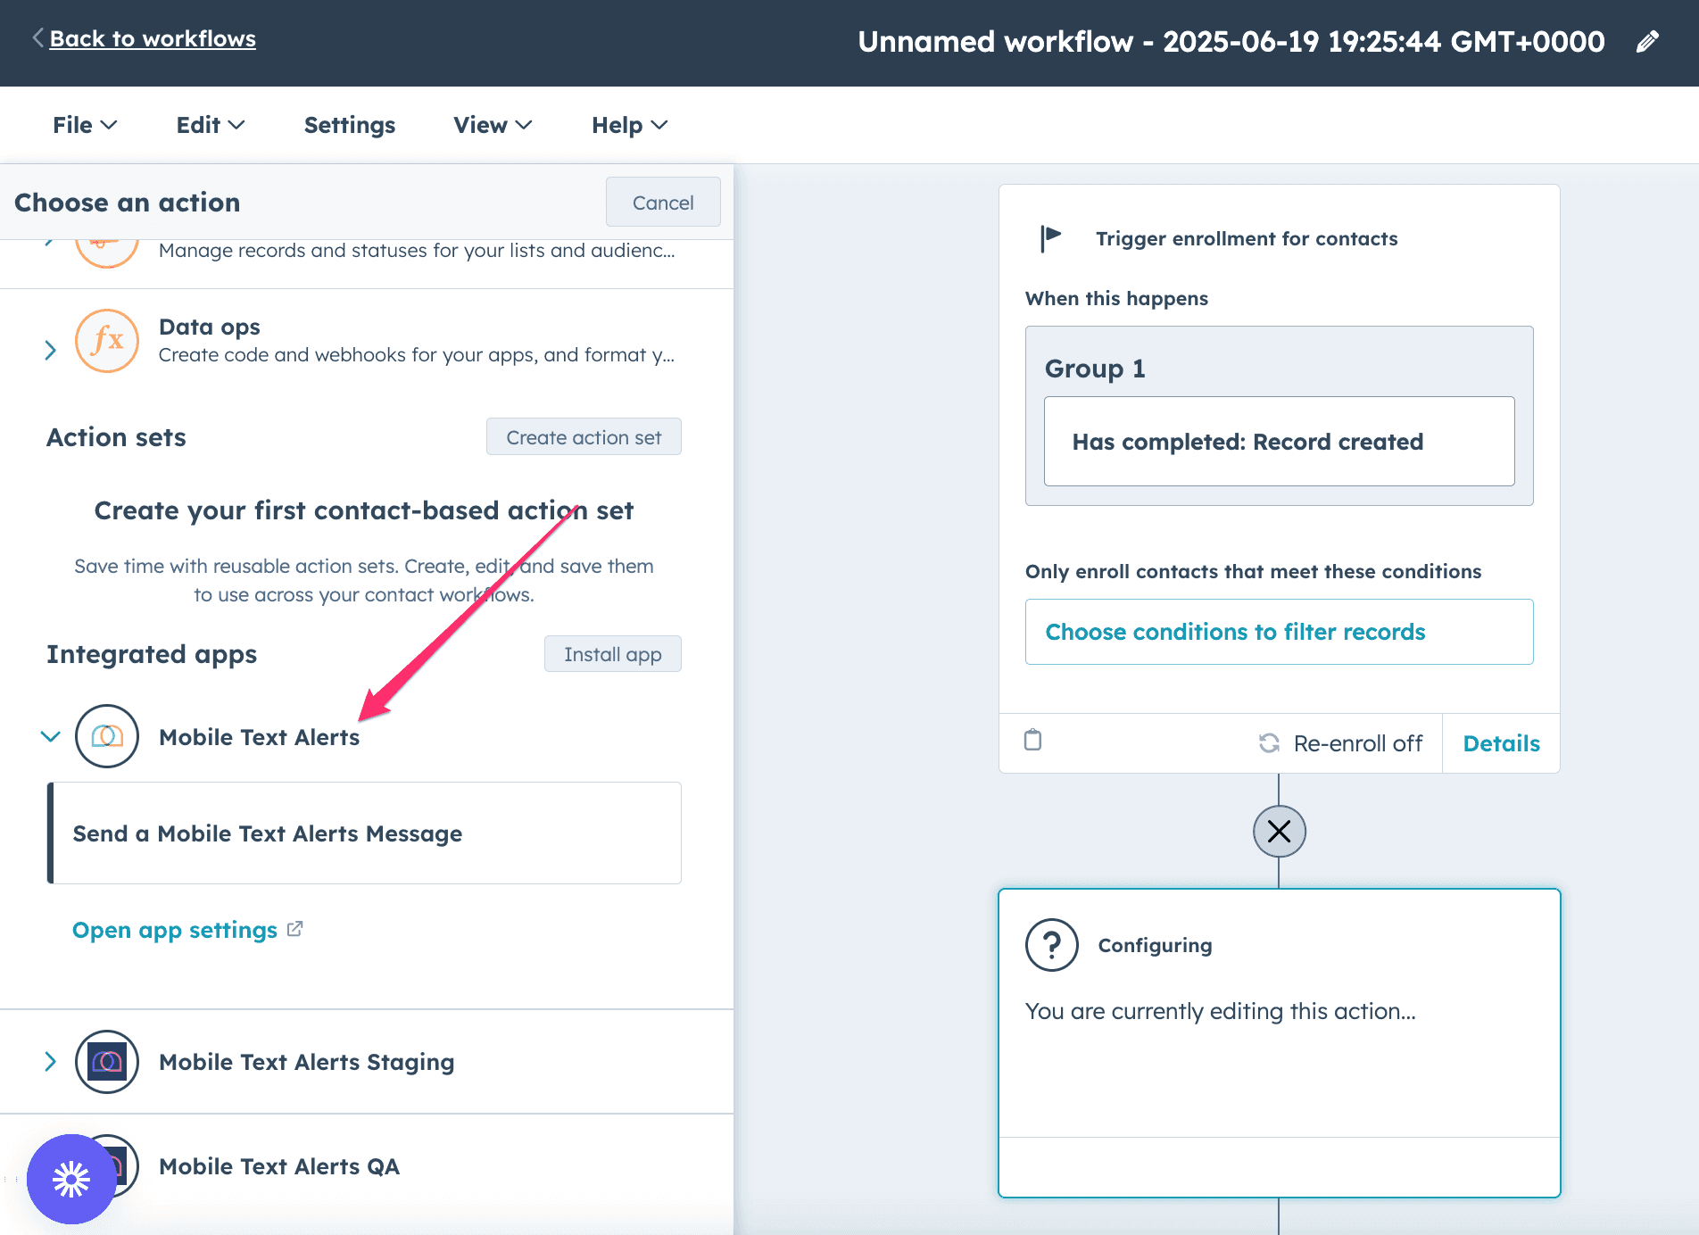Viewport: 1699px width, 1235px height.
Task: Click the Create action set button
Action: [x=584, y=437]
